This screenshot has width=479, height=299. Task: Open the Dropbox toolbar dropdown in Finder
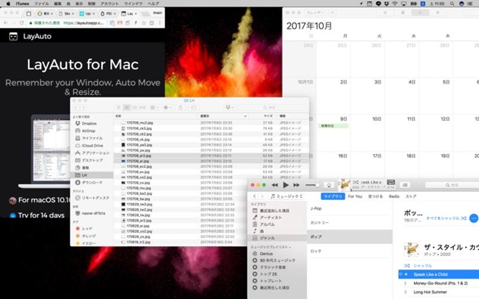pos(230,108)
